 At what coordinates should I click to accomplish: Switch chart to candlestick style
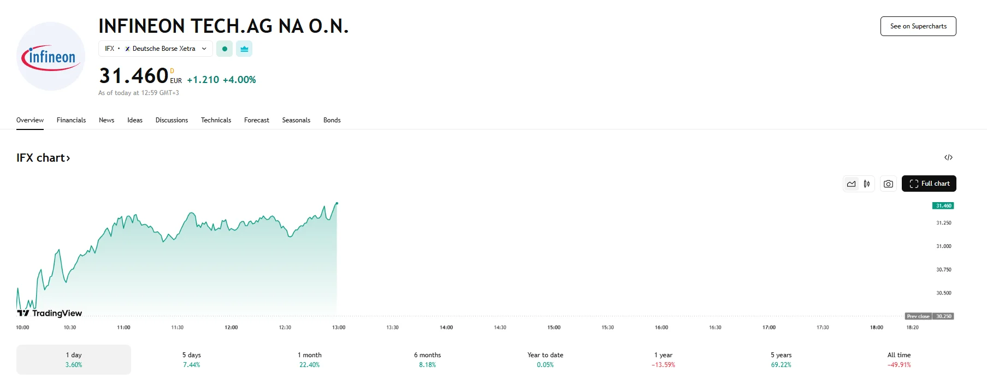(x=866, y=184)
